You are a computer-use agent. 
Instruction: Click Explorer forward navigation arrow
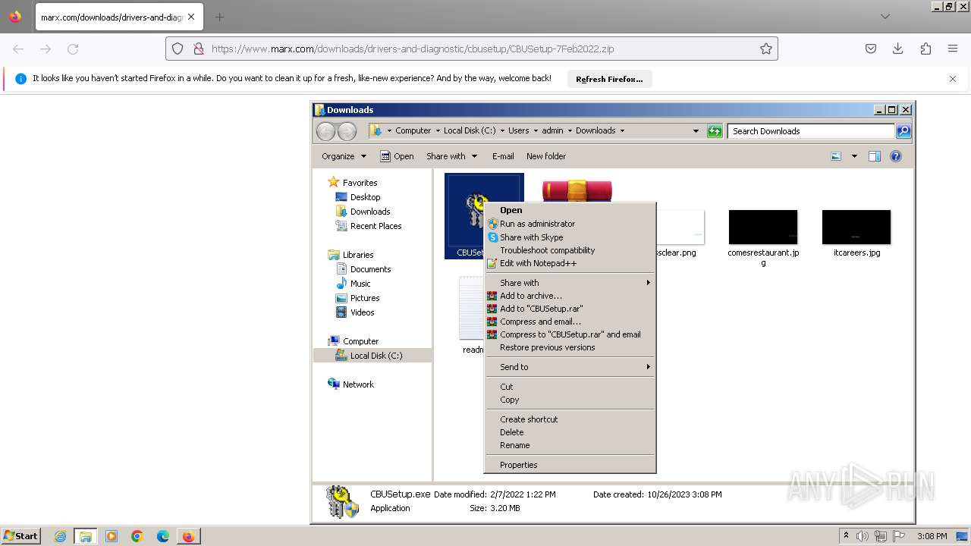click(x=347, y=130)
